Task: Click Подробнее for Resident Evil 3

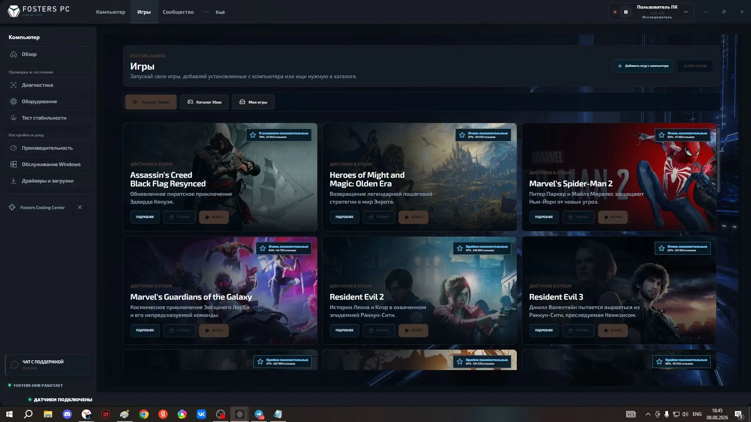Action: tap(544, 330)
